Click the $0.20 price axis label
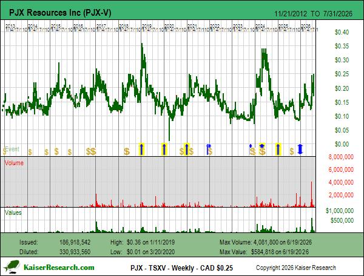364x276 pixels. 342,88
